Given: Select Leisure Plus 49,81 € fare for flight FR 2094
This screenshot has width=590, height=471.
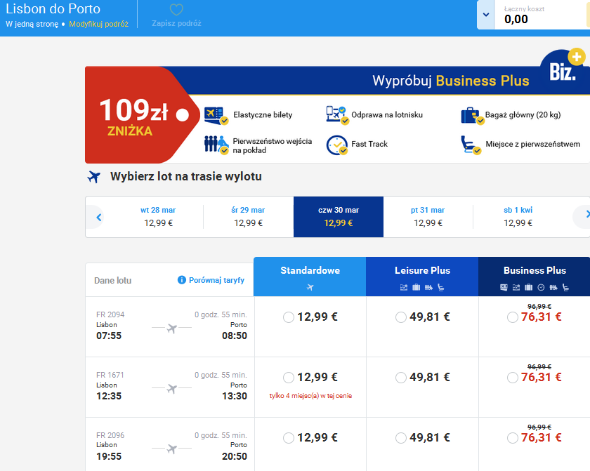Looking at the screenshot, I should pos(401,317).
